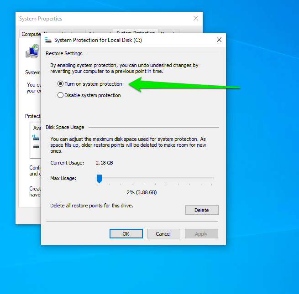
Task: Click the Delete restore points button
Action: click(x=202, y=210)
